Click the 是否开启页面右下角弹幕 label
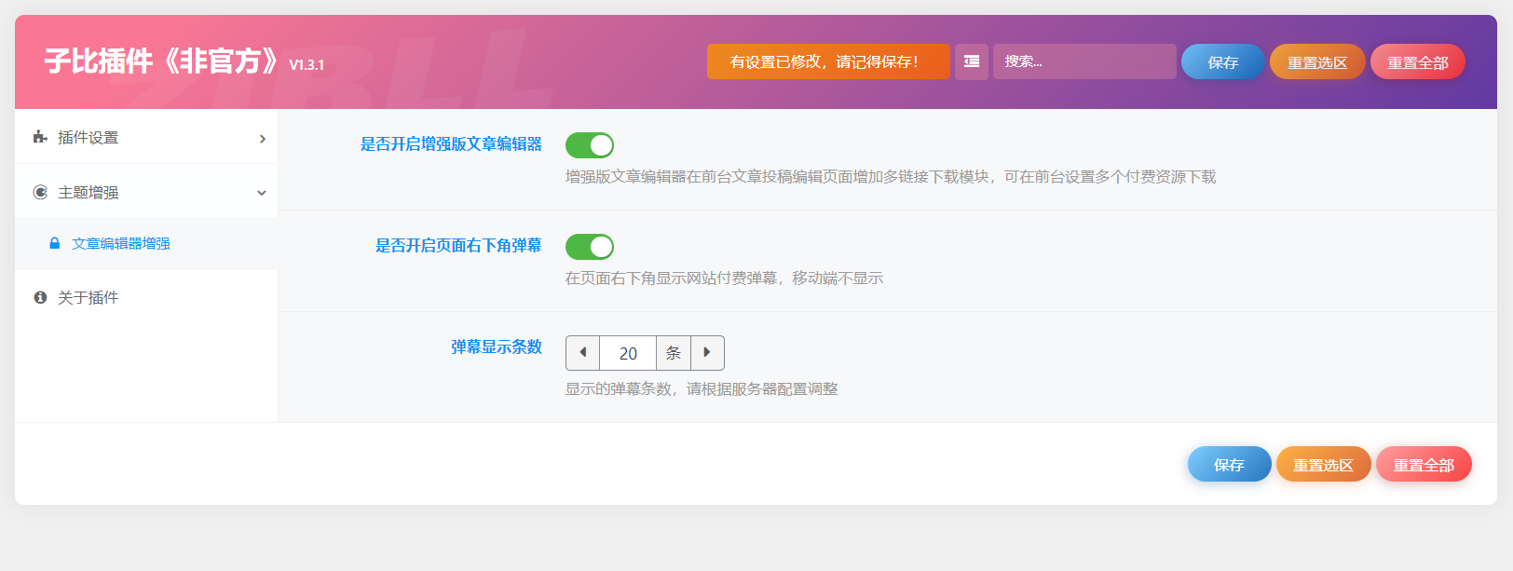1513x571 pixels. pyautogui.click(x=458, y=245)
